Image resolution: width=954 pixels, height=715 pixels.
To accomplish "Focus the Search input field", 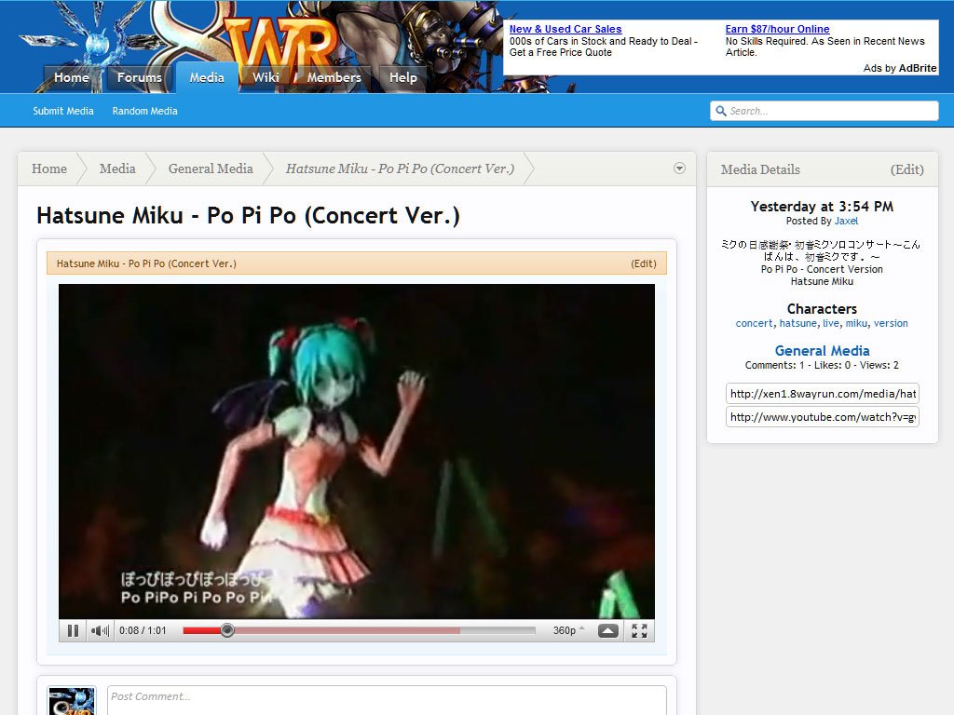I will click(824, 111).
